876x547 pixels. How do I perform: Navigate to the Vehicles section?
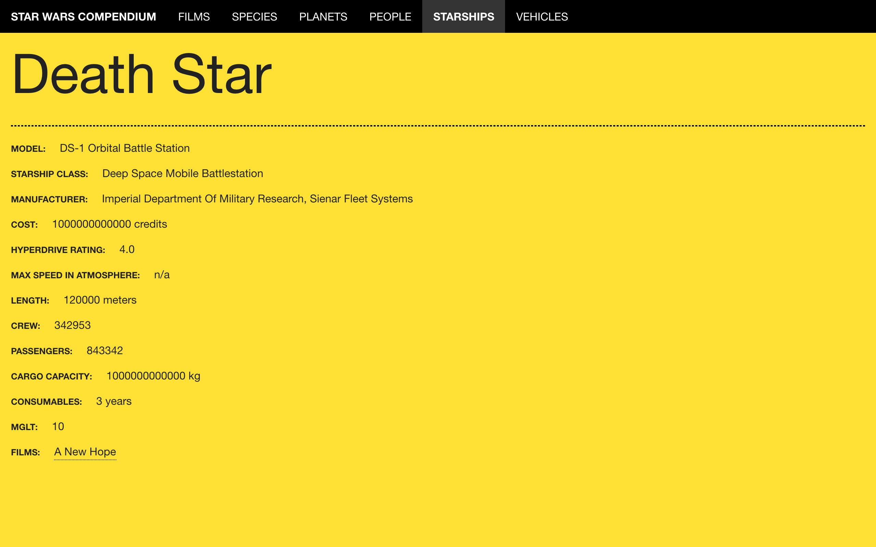[x=542, y=17]
